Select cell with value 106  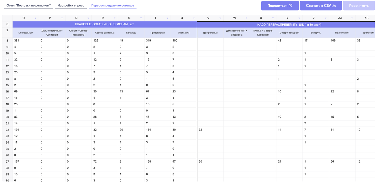(342, 41)
